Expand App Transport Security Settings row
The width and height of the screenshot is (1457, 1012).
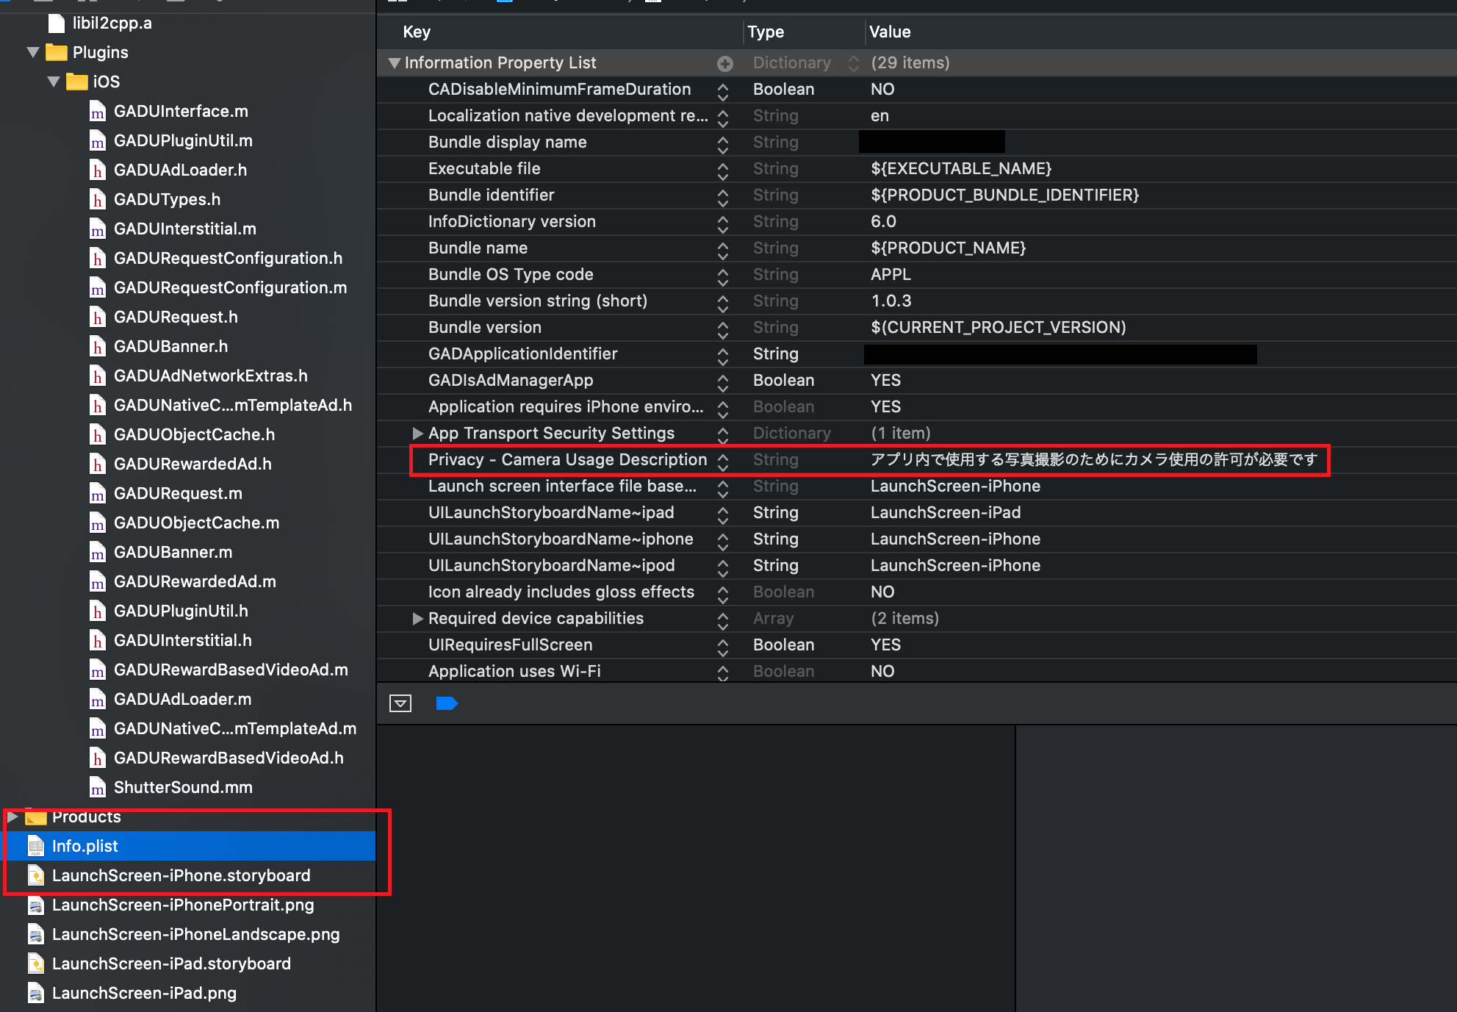pyautogui.click(x=417, y=433)
